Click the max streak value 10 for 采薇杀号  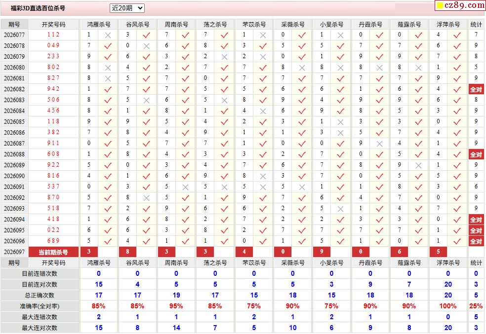click(292, 328)
